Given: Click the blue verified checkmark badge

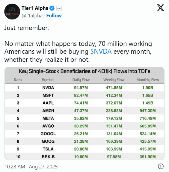Looking at the screenshot, I should (52, 8).
